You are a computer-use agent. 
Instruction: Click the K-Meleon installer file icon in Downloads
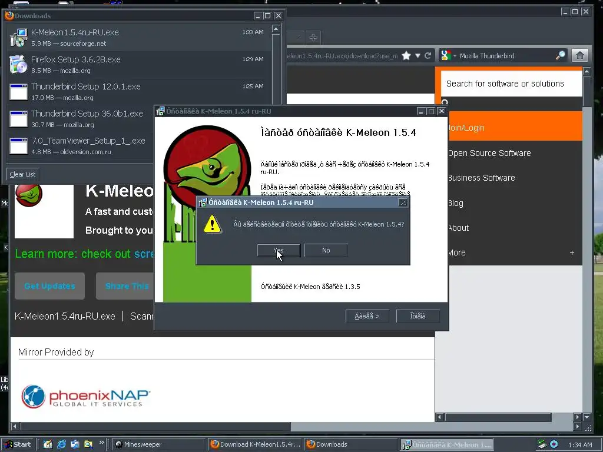coord(19,38)
